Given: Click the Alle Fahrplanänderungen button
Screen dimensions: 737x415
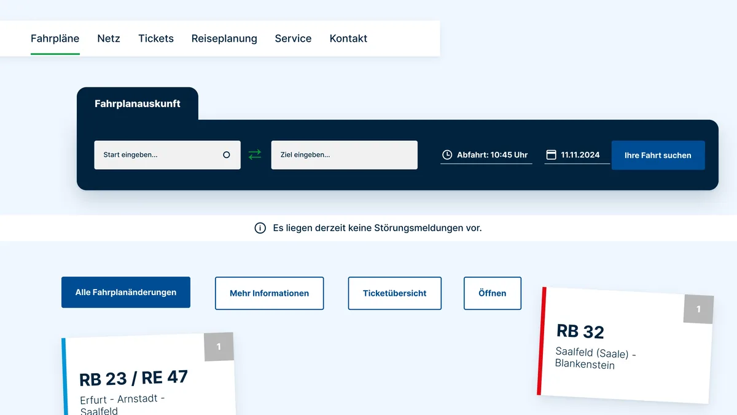Looking at the screenshot, I should click(126, 293).
